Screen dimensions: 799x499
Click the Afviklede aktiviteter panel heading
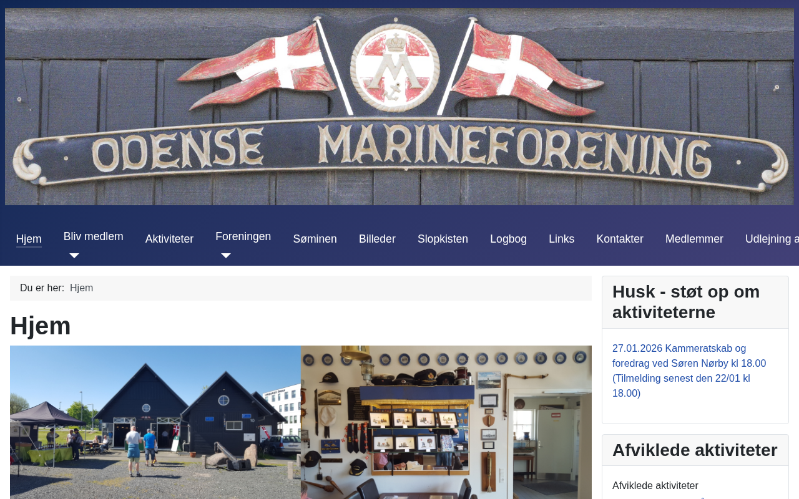click(x=695, y=450)
